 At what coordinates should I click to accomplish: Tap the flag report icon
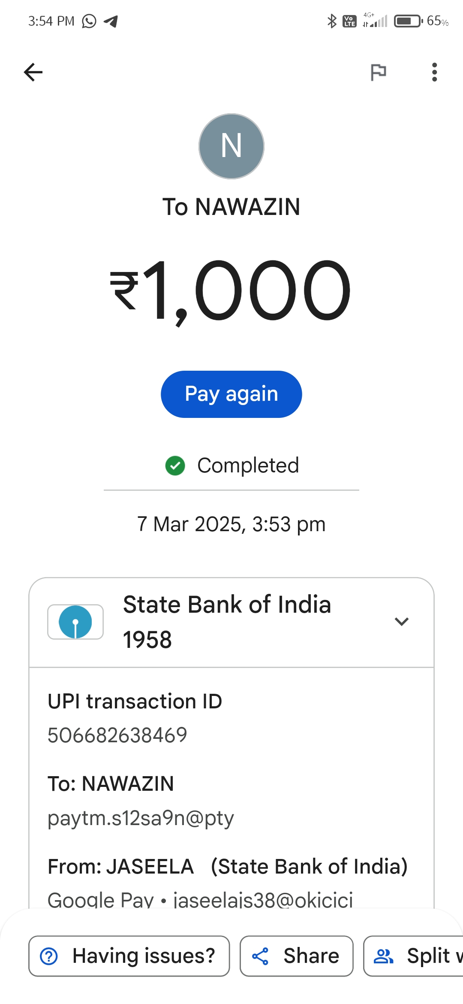click(x=378, y=72)
